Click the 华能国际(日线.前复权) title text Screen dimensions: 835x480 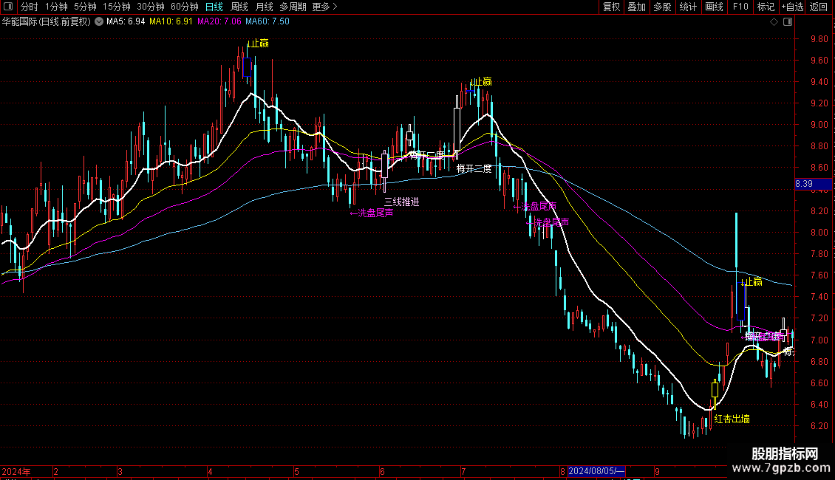pos(47,22)
